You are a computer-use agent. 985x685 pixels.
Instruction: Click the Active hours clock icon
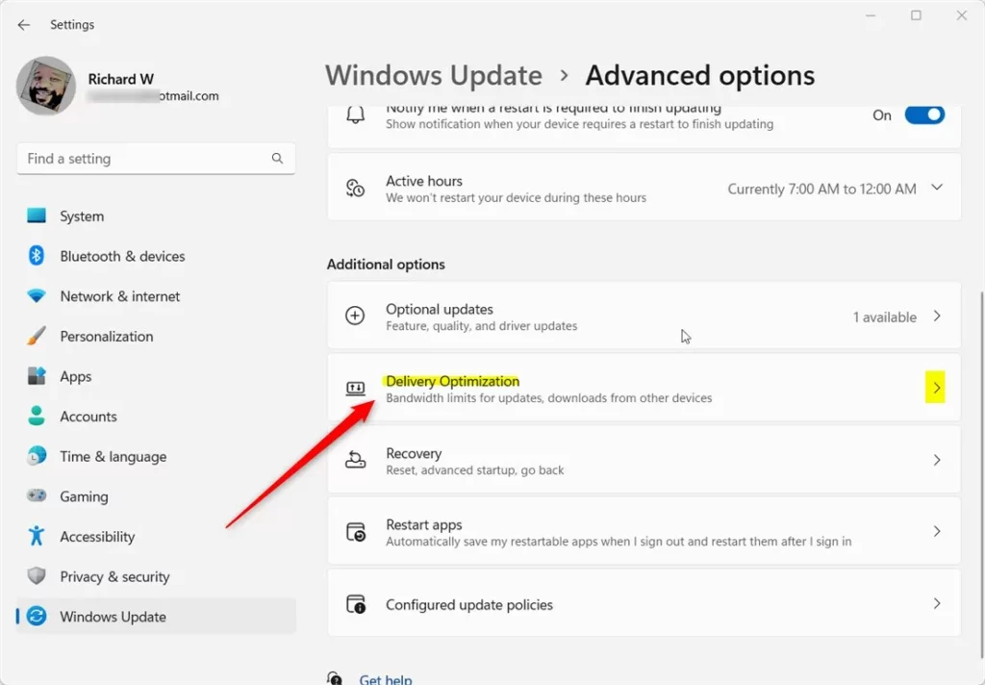coord(356,188)
